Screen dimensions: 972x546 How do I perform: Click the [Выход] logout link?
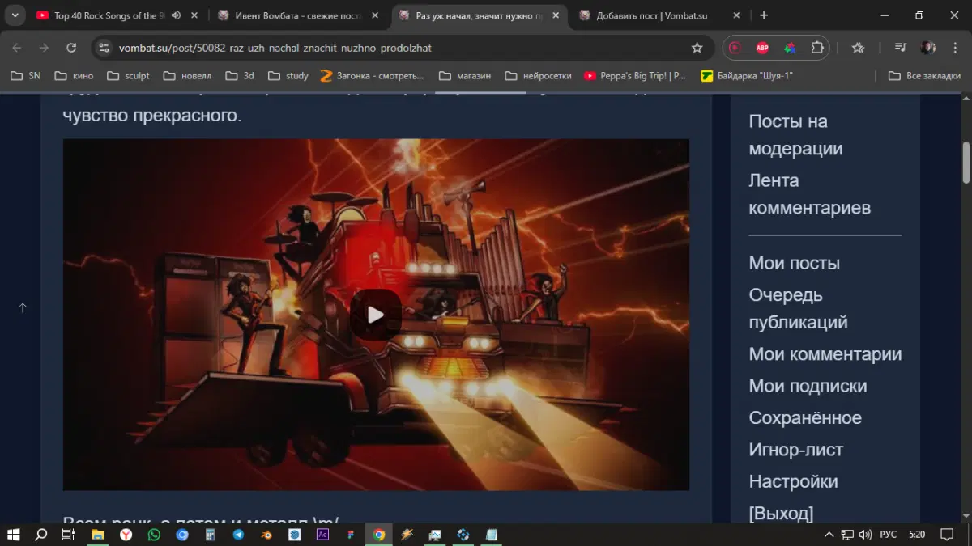click(x=781, y=513)
